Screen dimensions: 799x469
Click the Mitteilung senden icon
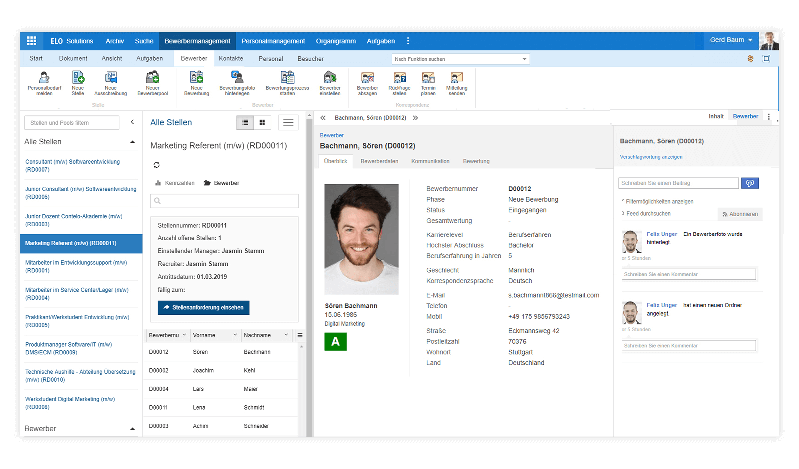pyautogui.click(x=457, y=78)
